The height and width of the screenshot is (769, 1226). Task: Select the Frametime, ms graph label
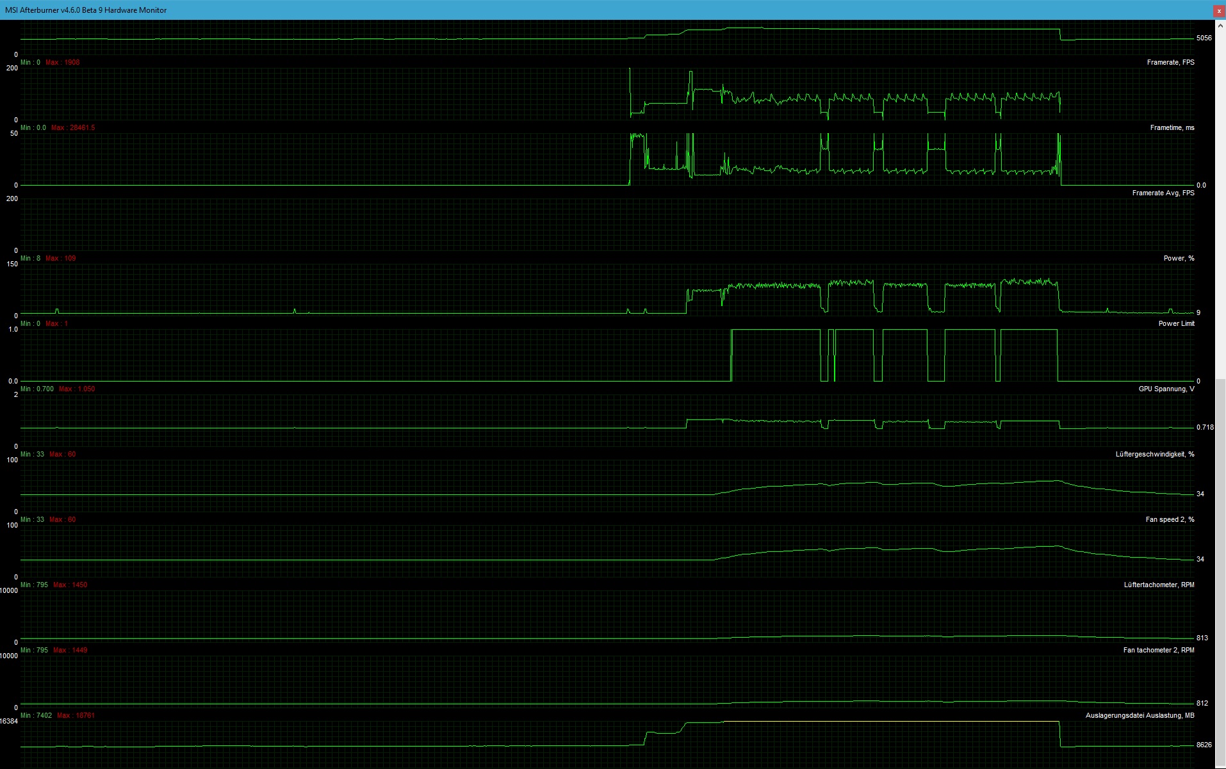[1172, 127]
